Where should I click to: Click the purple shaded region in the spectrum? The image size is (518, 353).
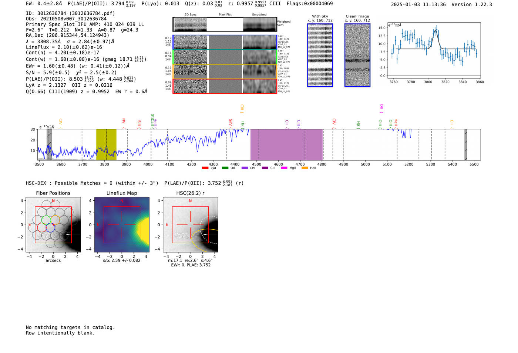(286, 144)
